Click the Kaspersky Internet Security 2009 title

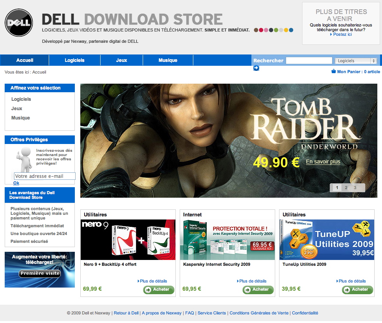(x=217, y=264)
